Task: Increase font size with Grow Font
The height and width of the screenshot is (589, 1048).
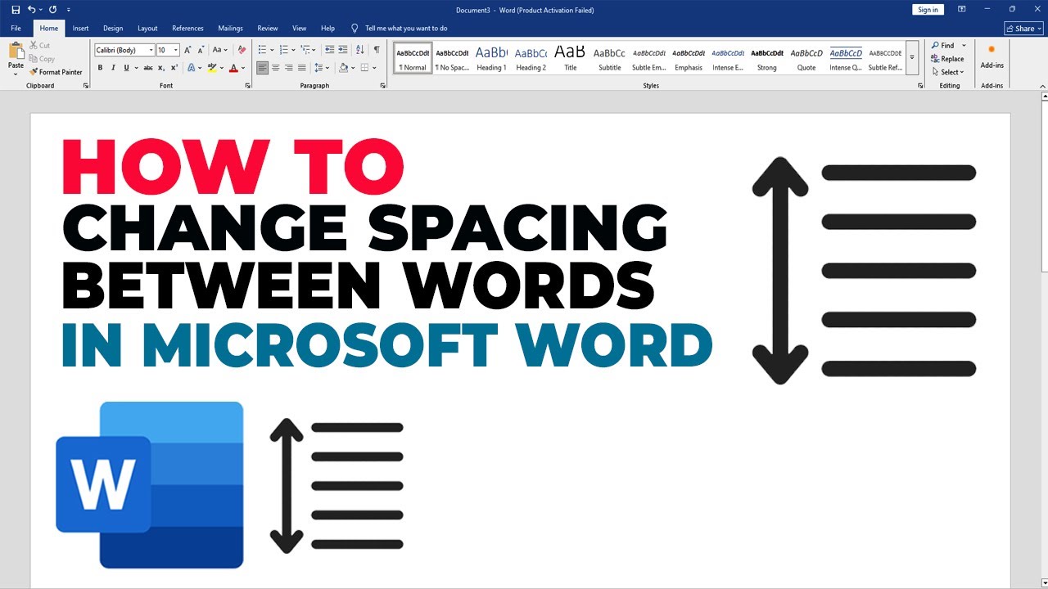Action: click(x=187, y=50)
